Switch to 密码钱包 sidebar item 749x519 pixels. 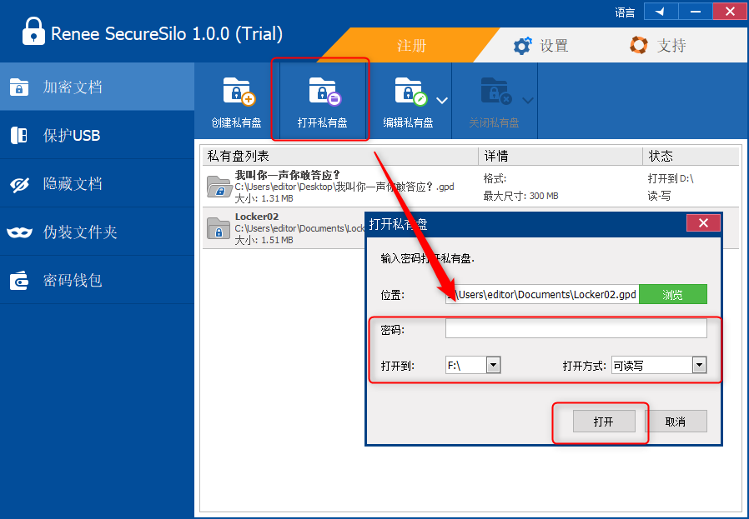click(x=97, y=280)
